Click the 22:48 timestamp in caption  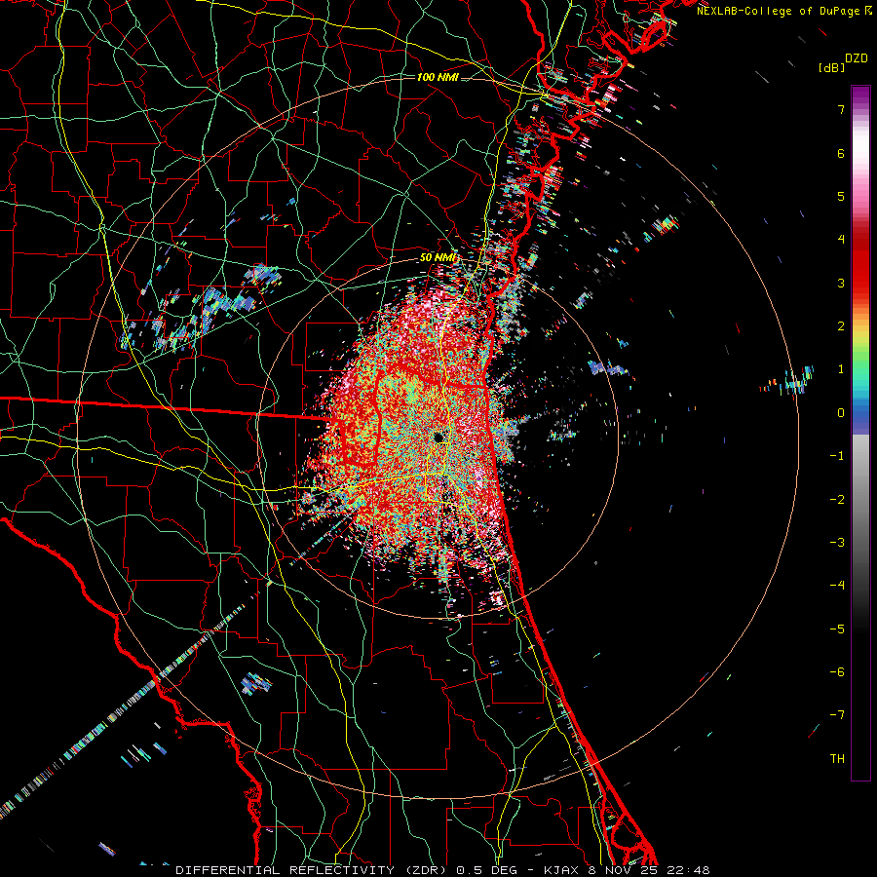[688, 870]
